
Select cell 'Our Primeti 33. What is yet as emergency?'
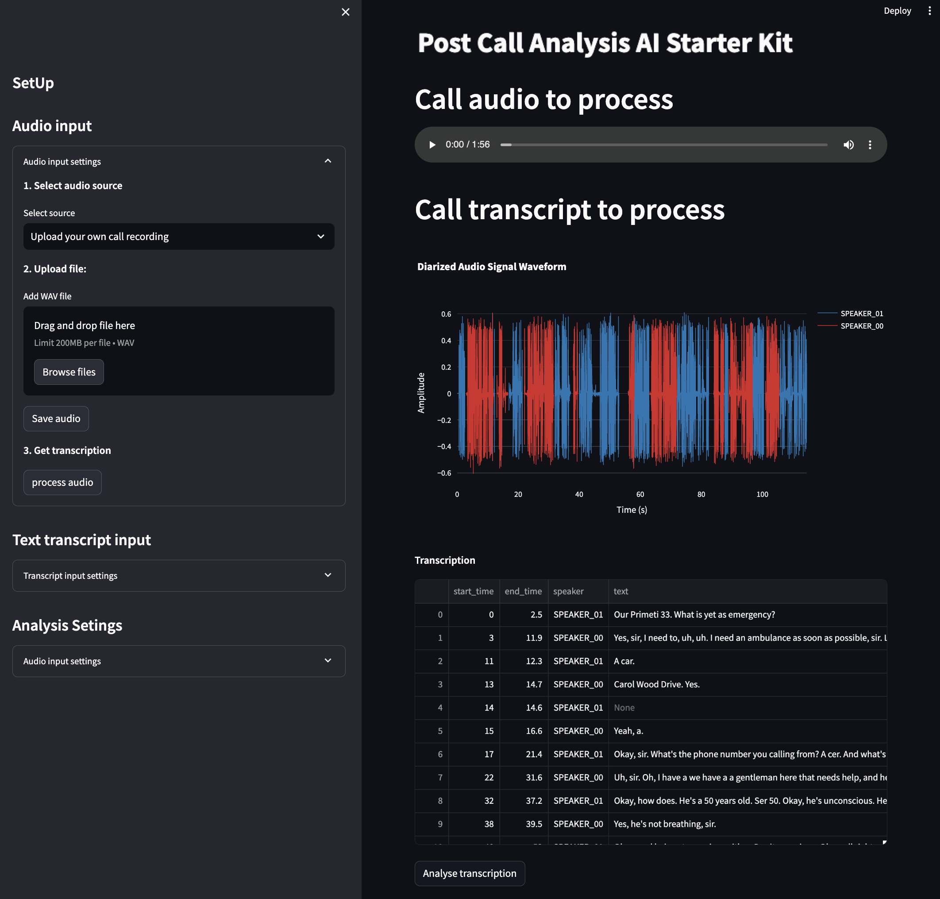point(747,615)
